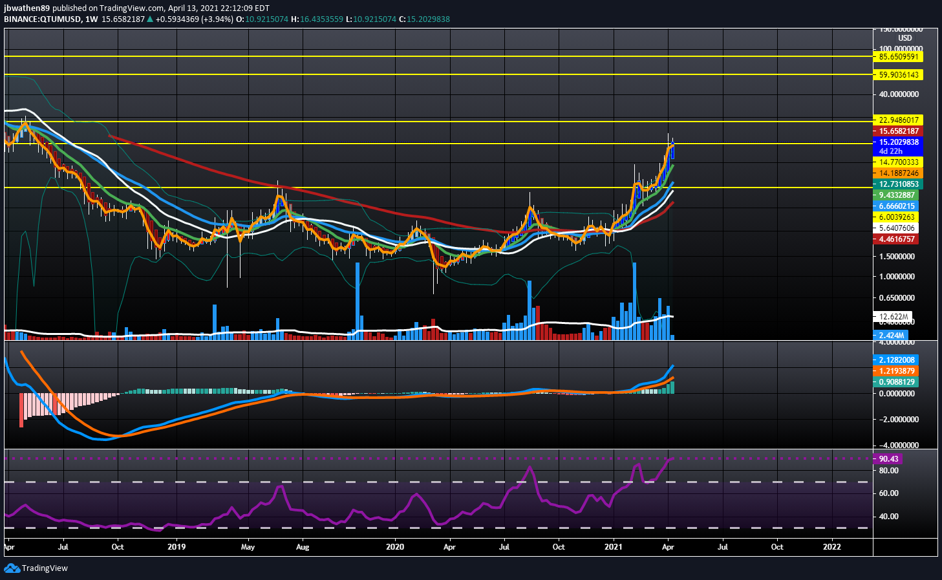Click the blue 15.2029838 current price tag
This screenshot has width=942, height=580.
[898, 142]
